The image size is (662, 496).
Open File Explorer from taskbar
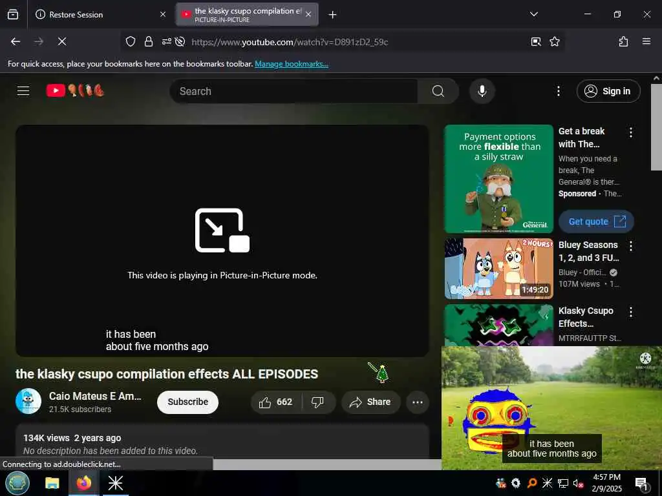(52, 483)
